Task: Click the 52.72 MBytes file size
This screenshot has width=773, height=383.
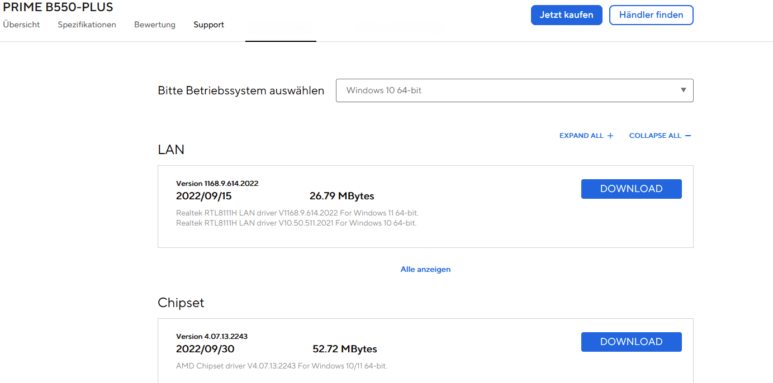Action: pos(345,349)
